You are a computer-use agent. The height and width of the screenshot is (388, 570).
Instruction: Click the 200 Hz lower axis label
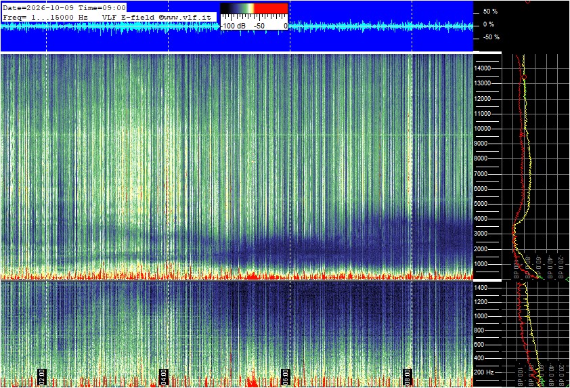pos(484,372)
